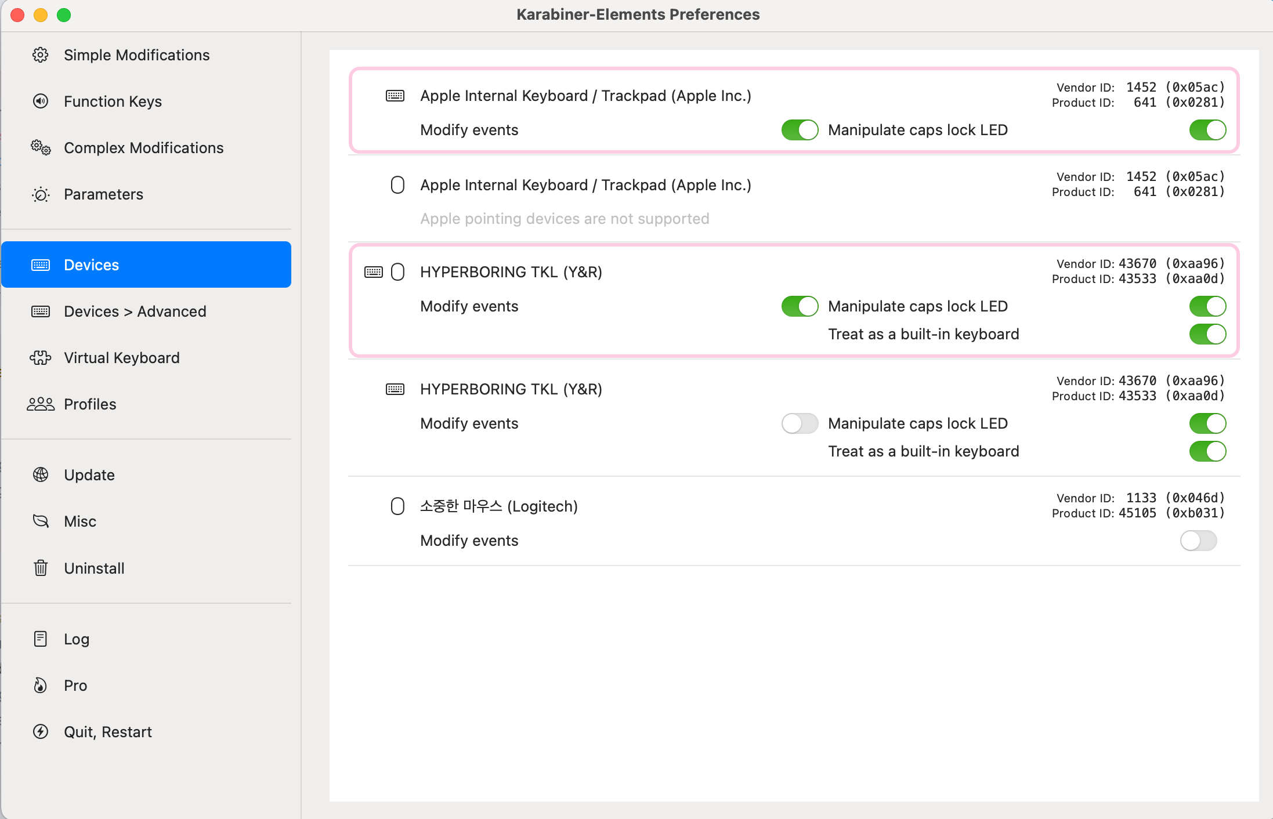This screenshot has height=819, width=1273.
Task: Click the Uninstall trash icon
Action: tap(40, 568)
